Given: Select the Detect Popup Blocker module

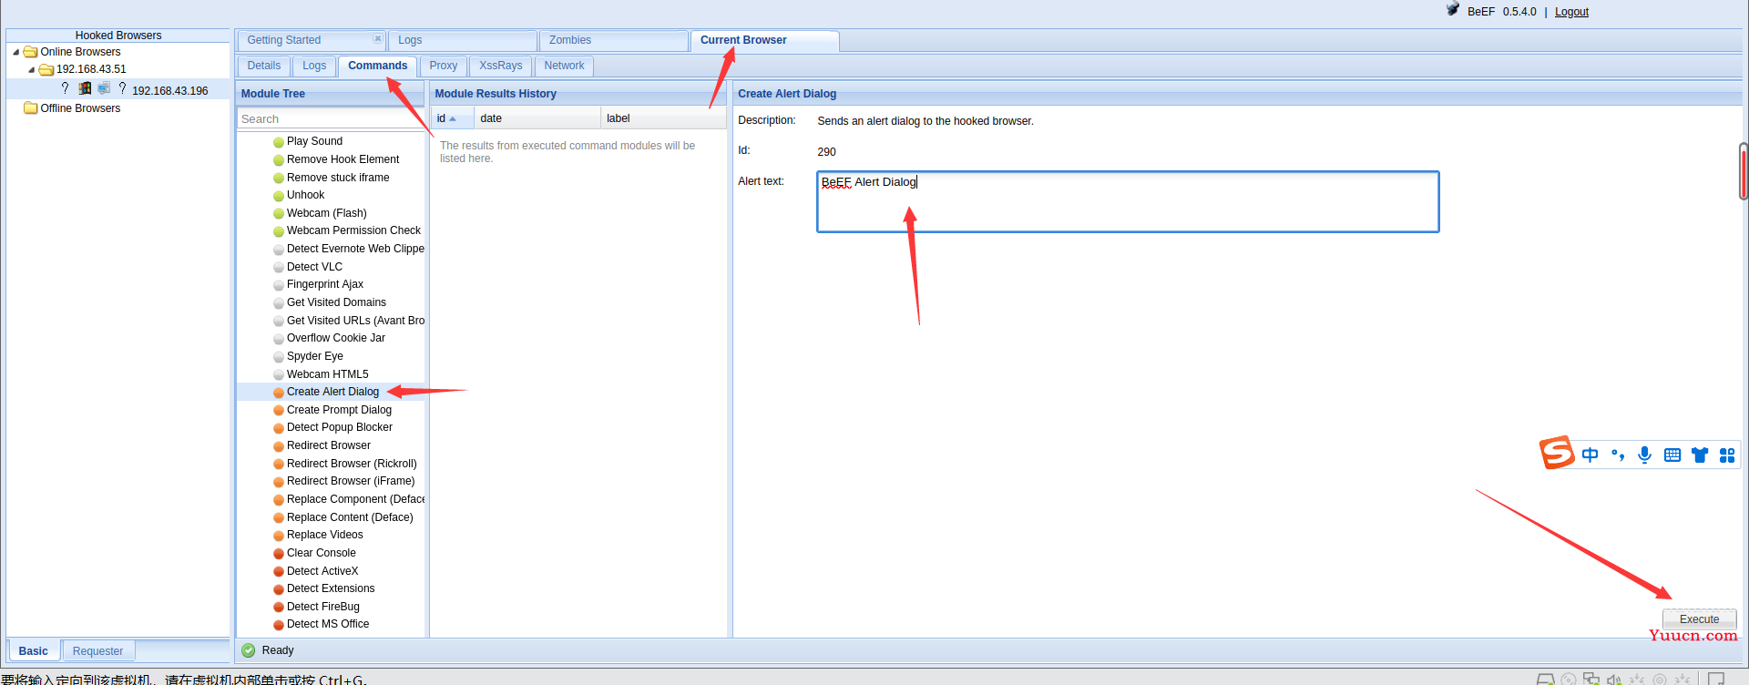Looking at the screenshot, I should pyautogui.click(x=340, y=427).
